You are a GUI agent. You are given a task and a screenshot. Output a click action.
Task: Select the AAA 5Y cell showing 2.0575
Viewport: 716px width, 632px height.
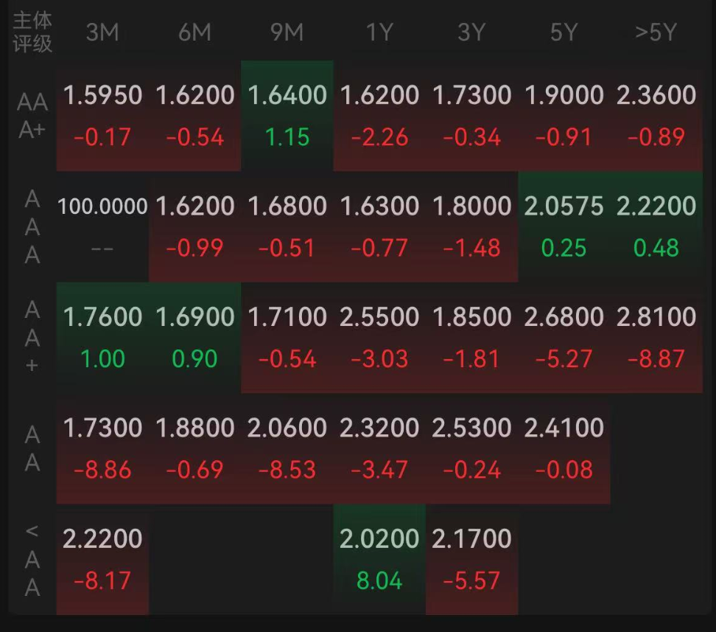click(x=564, y=227)
